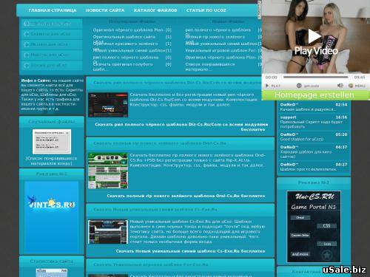This screenshot has width=370, height=277.
Task: Mute the video using the speaker icon
Action: (x=340, y=86)
